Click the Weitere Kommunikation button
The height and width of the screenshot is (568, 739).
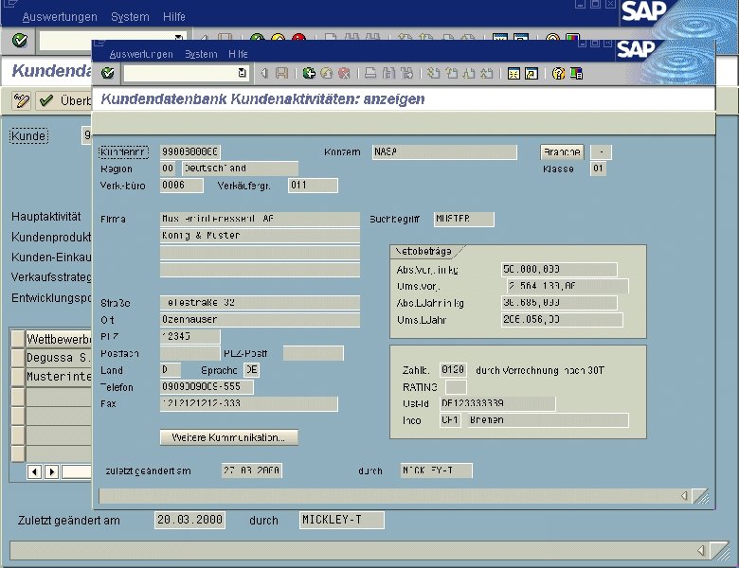click(x=228, y=437)
